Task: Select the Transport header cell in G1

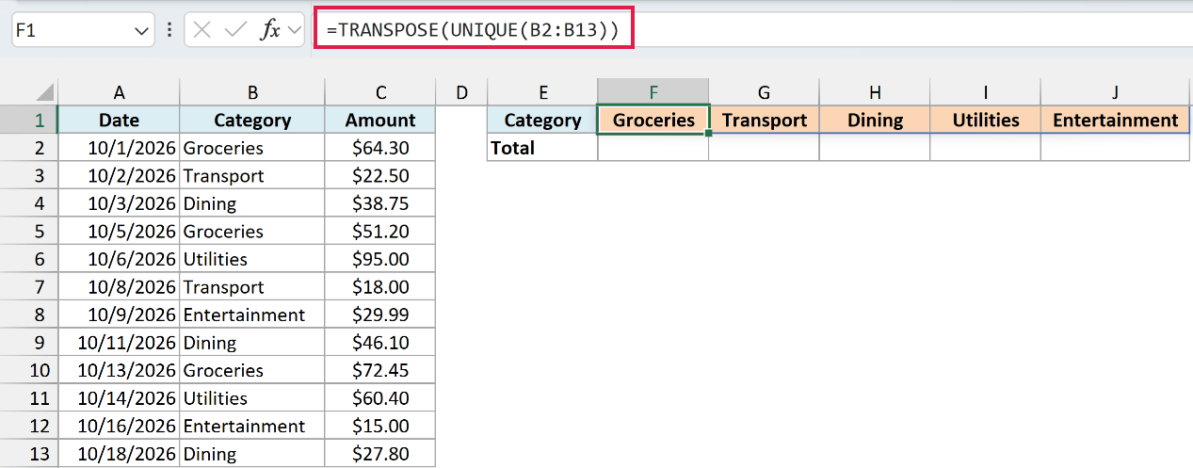Action: (765, 121)
